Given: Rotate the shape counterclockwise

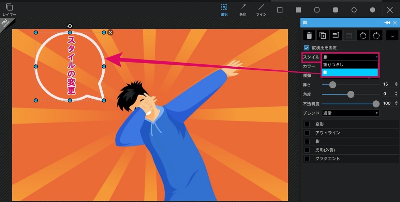Looking at the screenshot, I should click(363, 36).
